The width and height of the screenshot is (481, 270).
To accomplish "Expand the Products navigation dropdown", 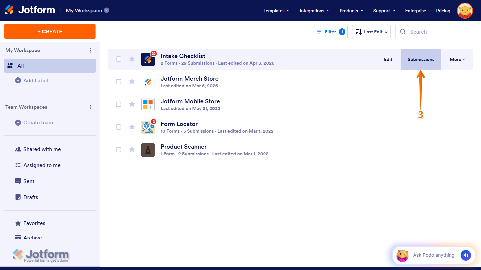I will (x=351, y=10).
